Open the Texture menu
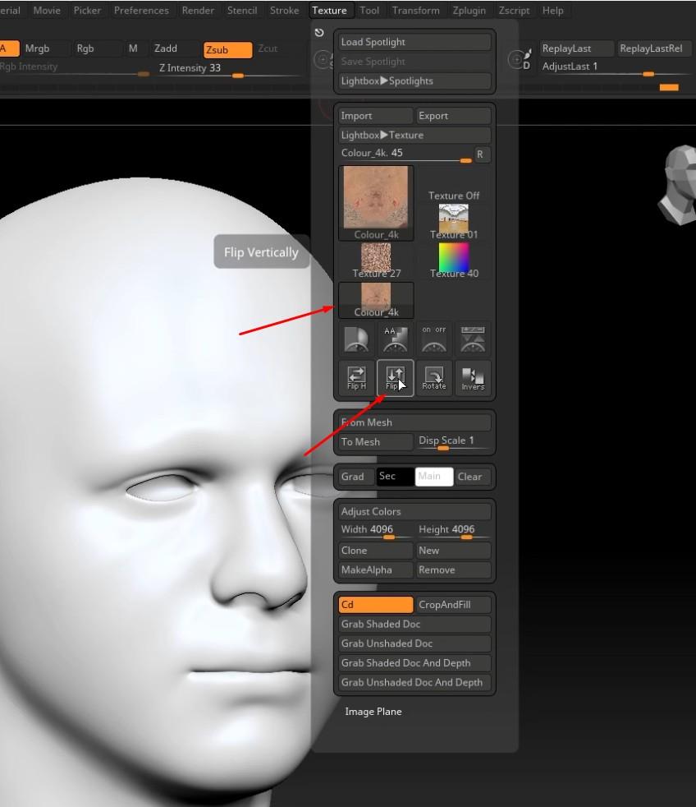The image size is (696, 807). [329, 11]
